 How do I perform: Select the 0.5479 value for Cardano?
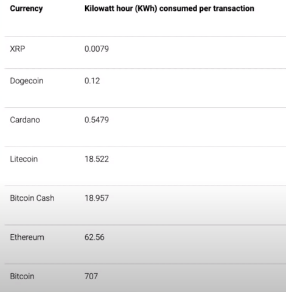click(x=97, y=120)
